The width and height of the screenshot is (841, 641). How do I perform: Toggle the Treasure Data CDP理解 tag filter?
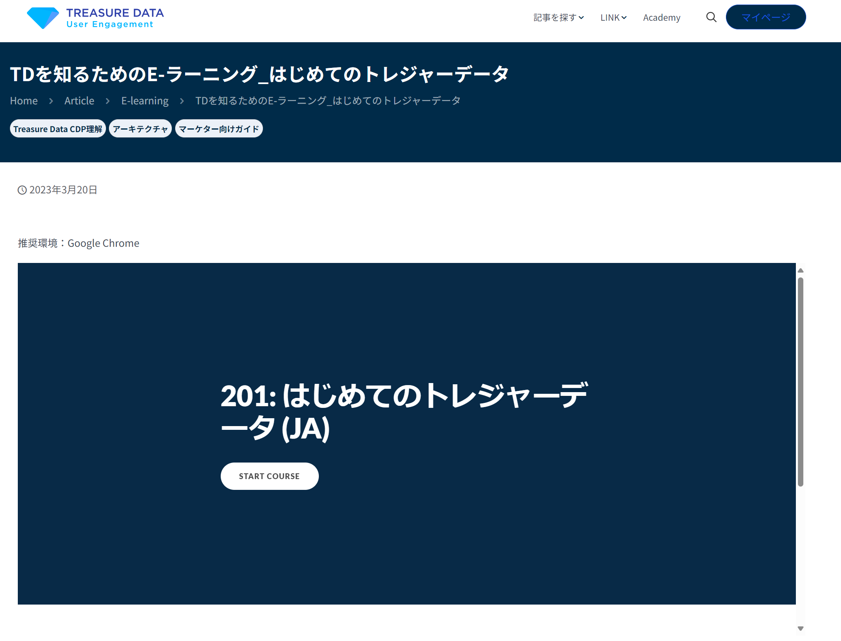pyautogui.click(x=58, y=128)
